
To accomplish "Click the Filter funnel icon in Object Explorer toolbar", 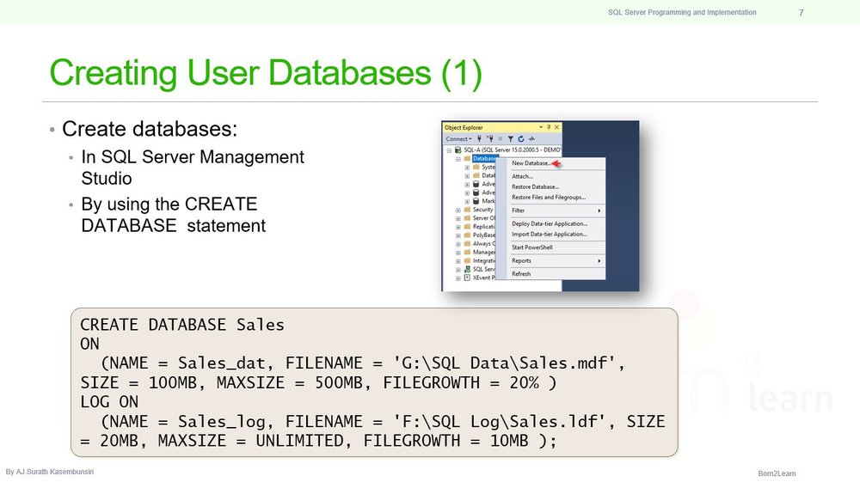I will tap(511, 139).
